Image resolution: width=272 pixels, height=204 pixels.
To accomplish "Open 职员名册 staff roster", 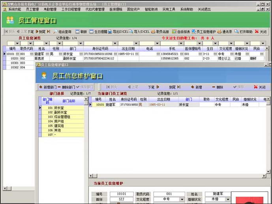I will tap(160, 32).
